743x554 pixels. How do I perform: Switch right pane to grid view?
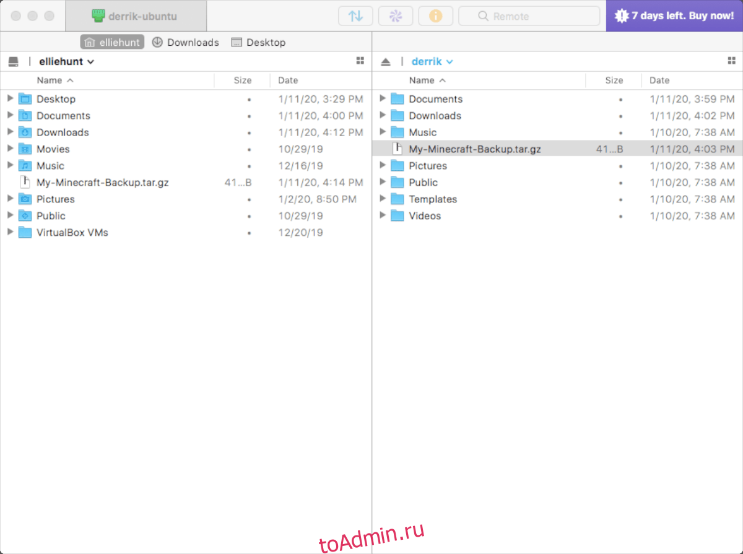731,61
